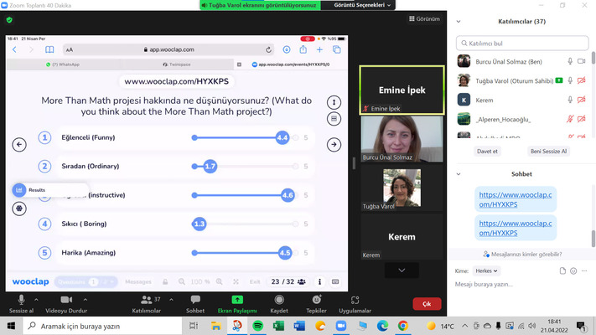This screenshot has width=596, height=335.
Task: Start Ekran Paylaşımı screen share
Action: pyautogui.click(x=237, y=304)
